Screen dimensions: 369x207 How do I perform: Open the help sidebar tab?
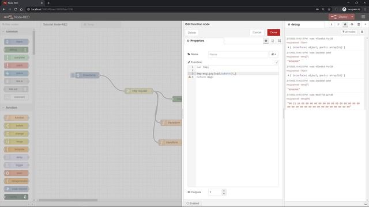[x=338, y=24]
